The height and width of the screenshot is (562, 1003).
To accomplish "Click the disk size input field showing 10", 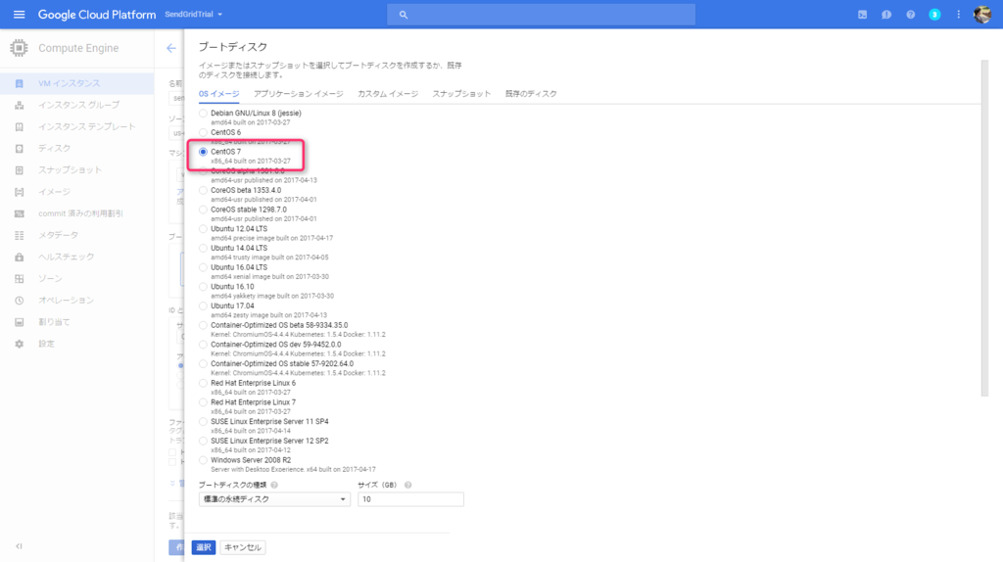I will [x=410, y=499].
